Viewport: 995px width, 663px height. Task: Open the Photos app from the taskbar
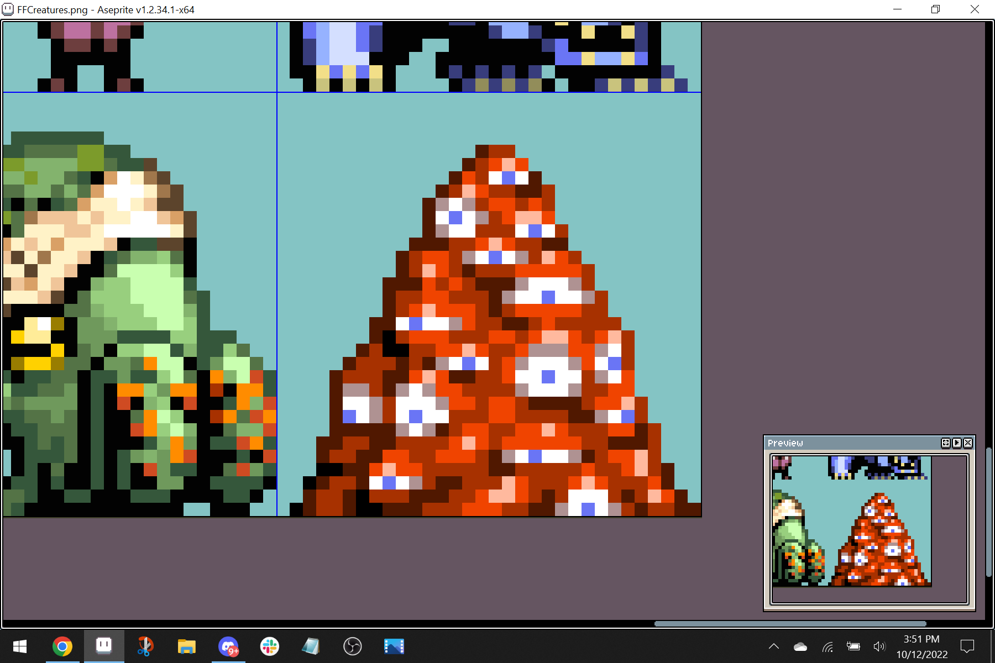(x=394, y=646)
